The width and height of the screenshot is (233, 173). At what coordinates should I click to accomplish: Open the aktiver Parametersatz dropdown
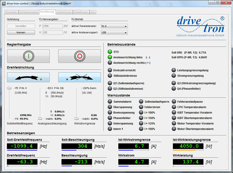pyautogui.click(x=114, y=26)
